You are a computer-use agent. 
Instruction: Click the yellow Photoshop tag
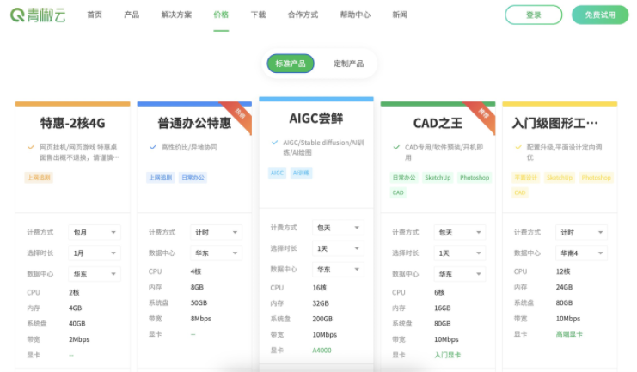(596, 178)
